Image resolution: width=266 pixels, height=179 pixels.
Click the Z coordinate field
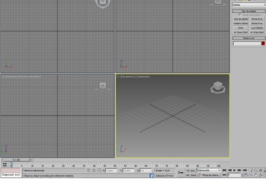pyautogui.click(x=146, y=170)
